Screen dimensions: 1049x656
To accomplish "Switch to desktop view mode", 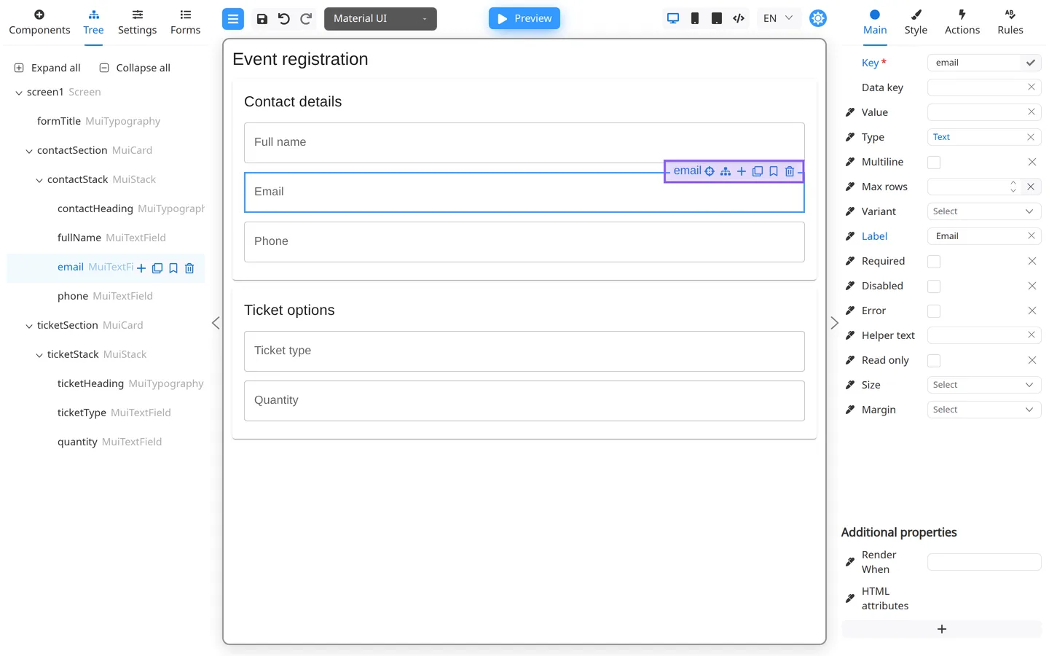I will (x=673, y=18).
